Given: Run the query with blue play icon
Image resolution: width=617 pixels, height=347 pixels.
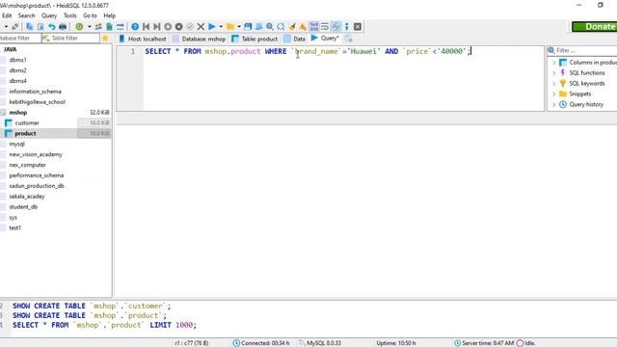Looking at the screenshot, I should [x=212, y=27].
